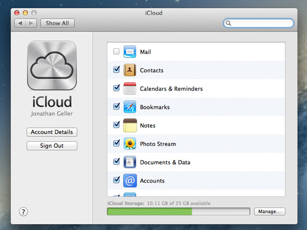
Task: Click the Notes label text
Action: (148, 125)
